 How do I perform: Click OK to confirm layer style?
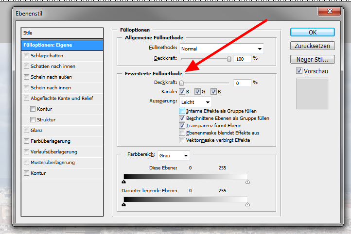(312, 32)
